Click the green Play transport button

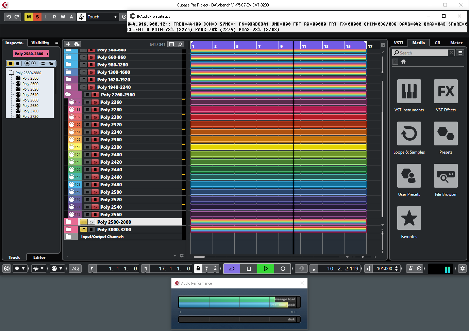(266, 269)
